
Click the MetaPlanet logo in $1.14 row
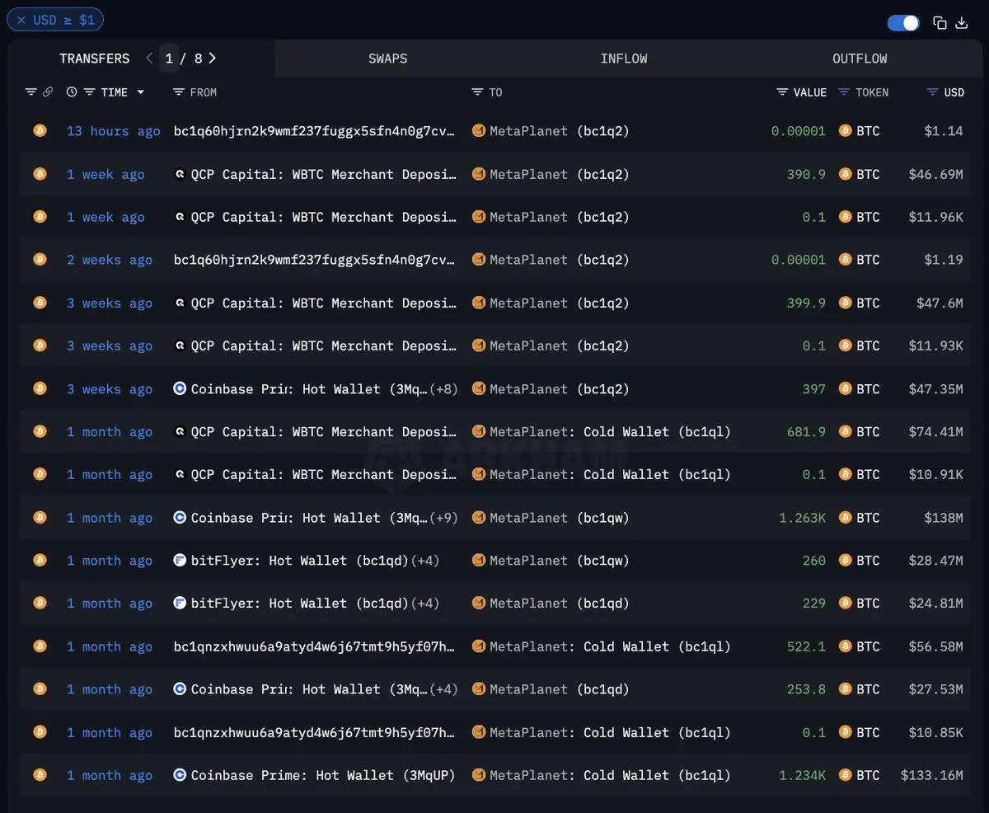pos(479,131)
